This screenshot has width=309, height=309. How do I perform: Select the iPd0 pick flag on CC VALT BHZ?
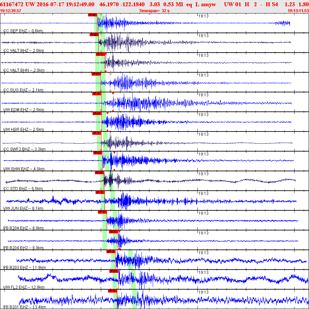[x=94, y=35]
